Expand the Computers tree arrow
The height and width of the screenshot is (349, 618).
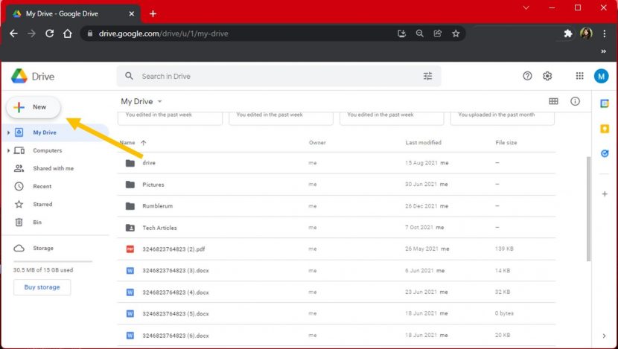click(x=8, y=150)
